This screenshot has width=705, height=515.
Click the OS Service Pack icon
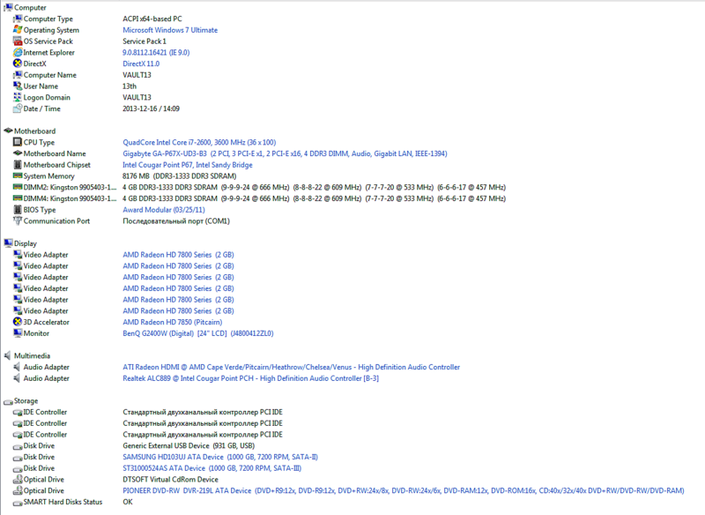pos(18,41)
